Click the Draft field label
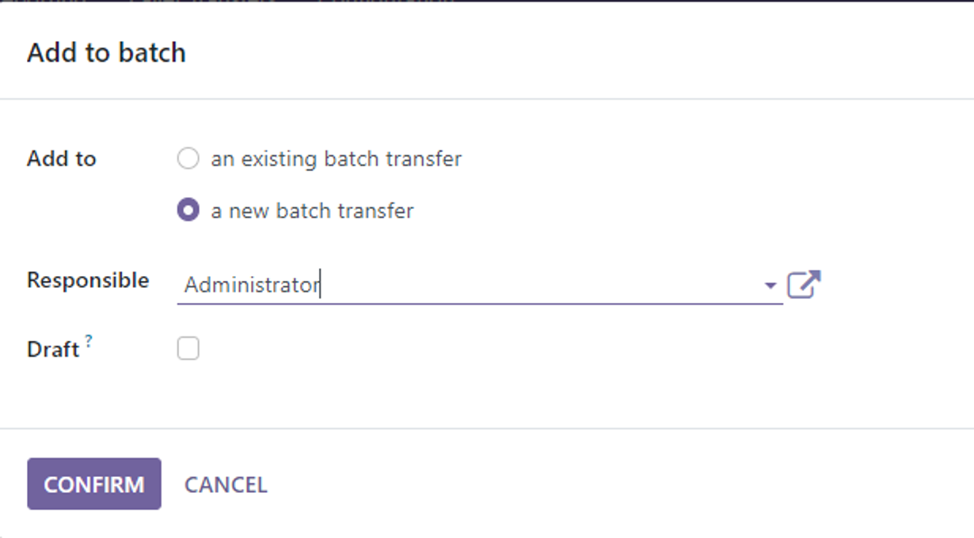 [x=53, y=350]
